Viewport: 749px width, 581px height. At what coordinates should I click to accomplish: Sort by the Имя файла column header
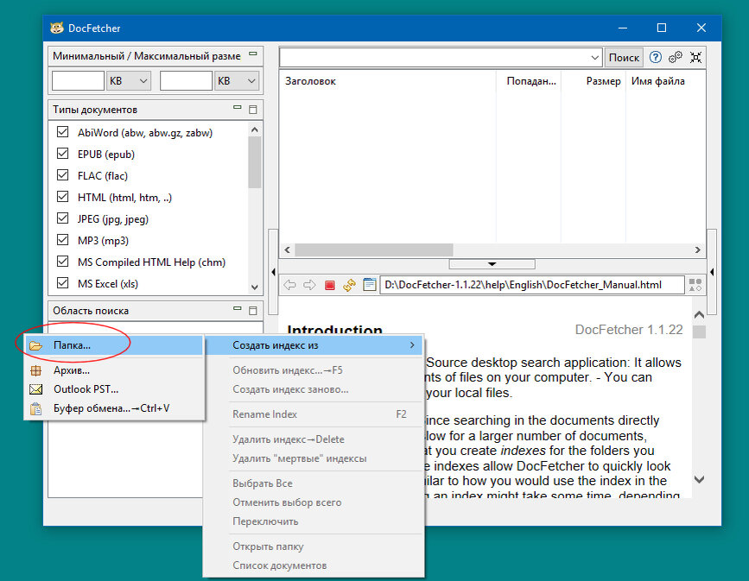[665, 81]
